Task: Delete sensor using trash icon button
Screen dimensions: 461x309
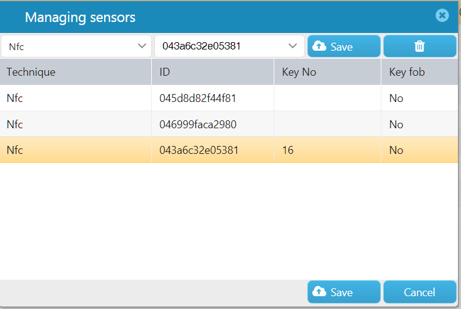Action: pyautogui.click(x=419, y=46)
